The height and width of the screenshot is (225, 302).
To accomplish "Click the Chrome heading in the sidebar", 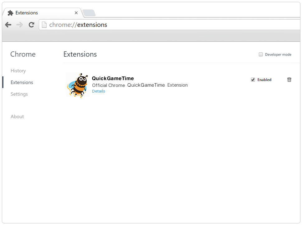I will point(23,54).
